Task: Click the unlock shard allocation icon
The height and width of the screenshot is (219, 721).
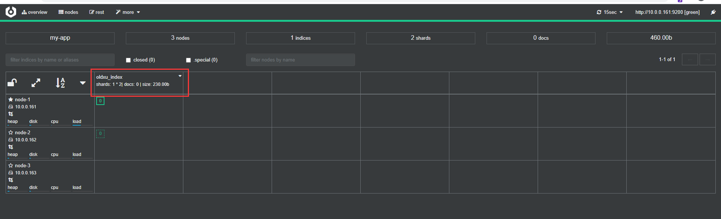Action: (12, 82)
